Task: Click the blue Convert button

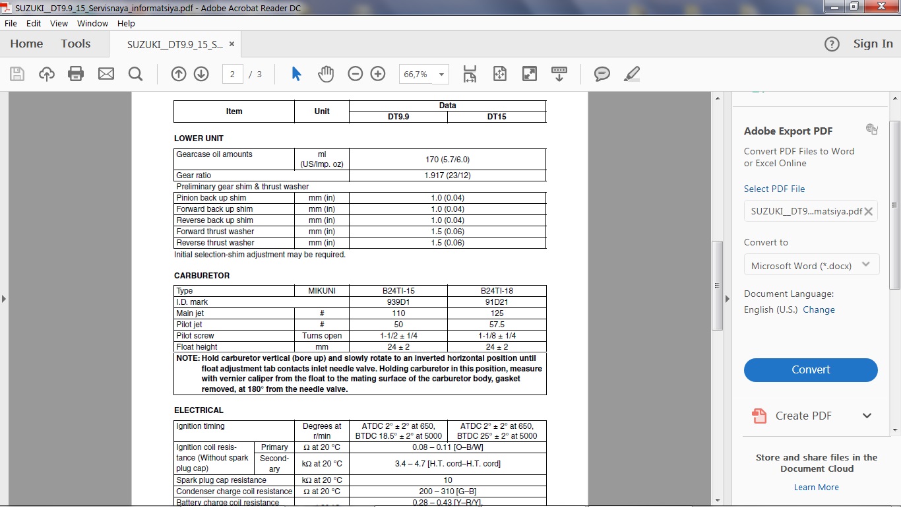Action: point(811,370)
